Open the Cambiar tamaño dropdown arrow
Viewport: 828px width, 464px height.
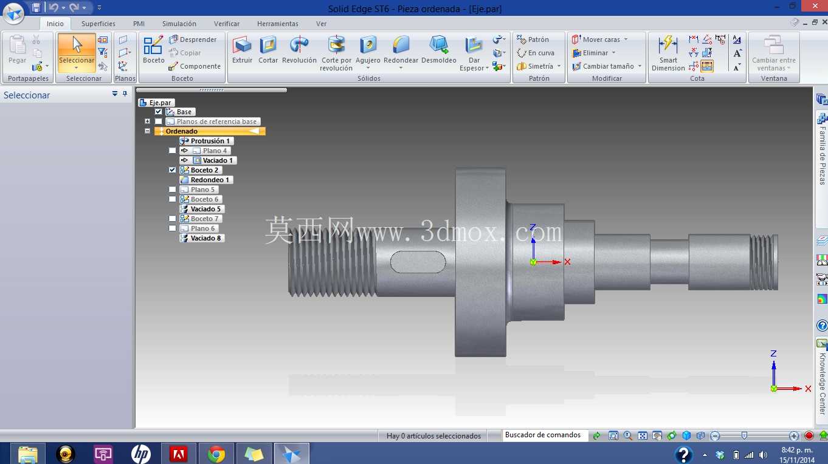tap(640, 66)
